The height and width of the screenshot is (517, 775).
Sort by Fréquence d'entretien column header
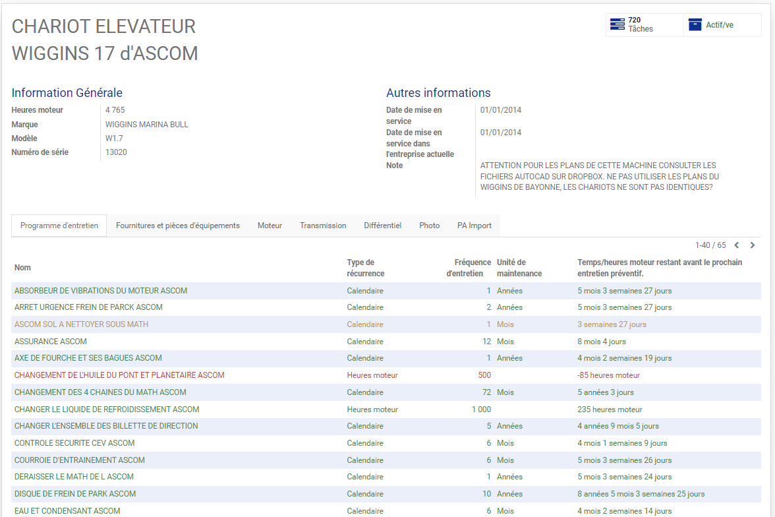(x=469, y=268)
